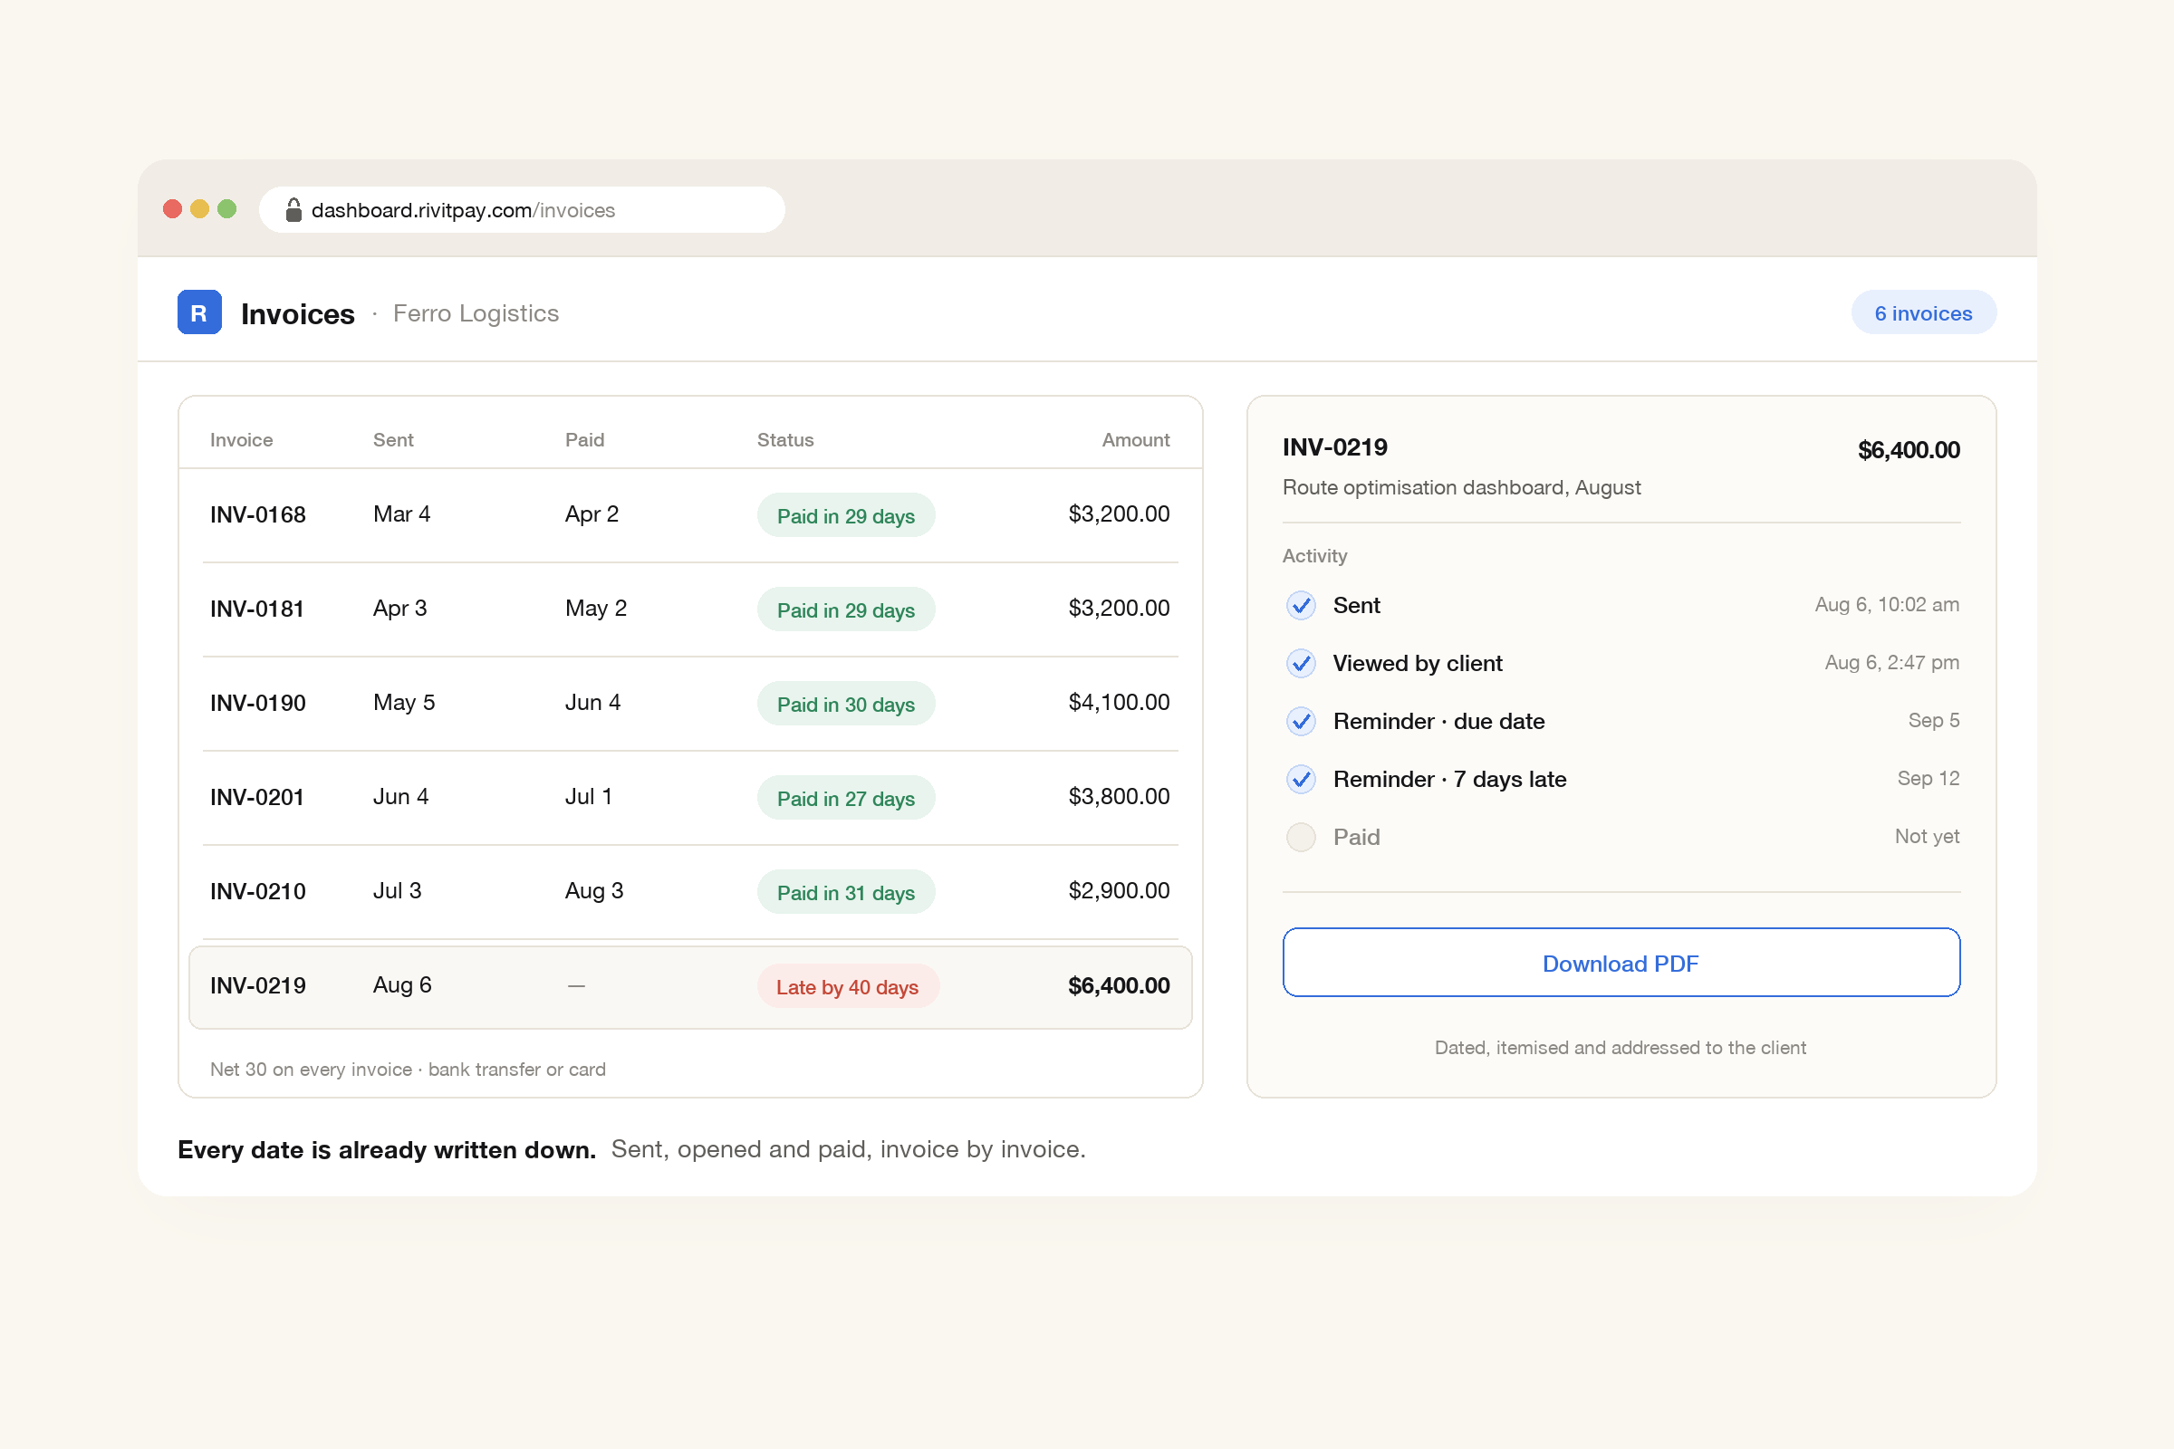Select invoice INV-0210
Screen dimensions: 2174x1449
click(x=689, y=892)
